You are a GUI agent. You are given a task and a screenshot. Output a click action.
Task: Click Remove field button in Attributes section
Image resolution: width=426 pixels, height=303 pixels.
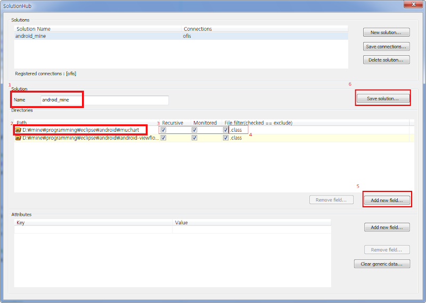click(387, 249)
